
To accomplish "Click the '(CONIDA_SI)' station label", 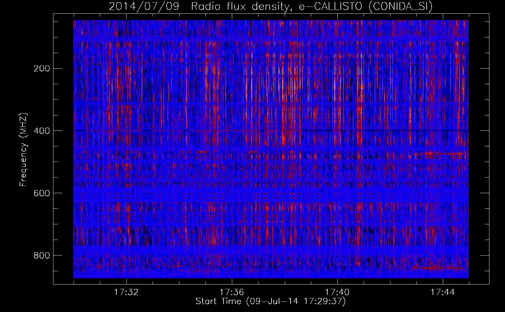I will tap(401, 7).
